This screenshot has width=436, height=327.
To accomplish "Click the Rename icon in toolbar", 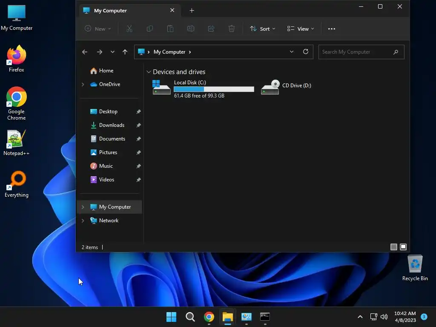I will click(191, 29).
